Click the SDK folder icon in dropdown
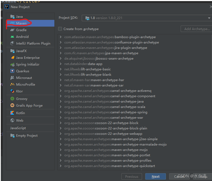 pos(87,18)
